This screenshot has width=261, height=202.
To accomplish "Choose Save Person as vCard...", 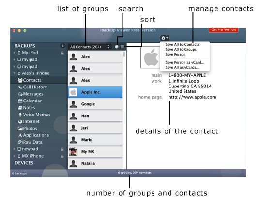I will [185, 62].
